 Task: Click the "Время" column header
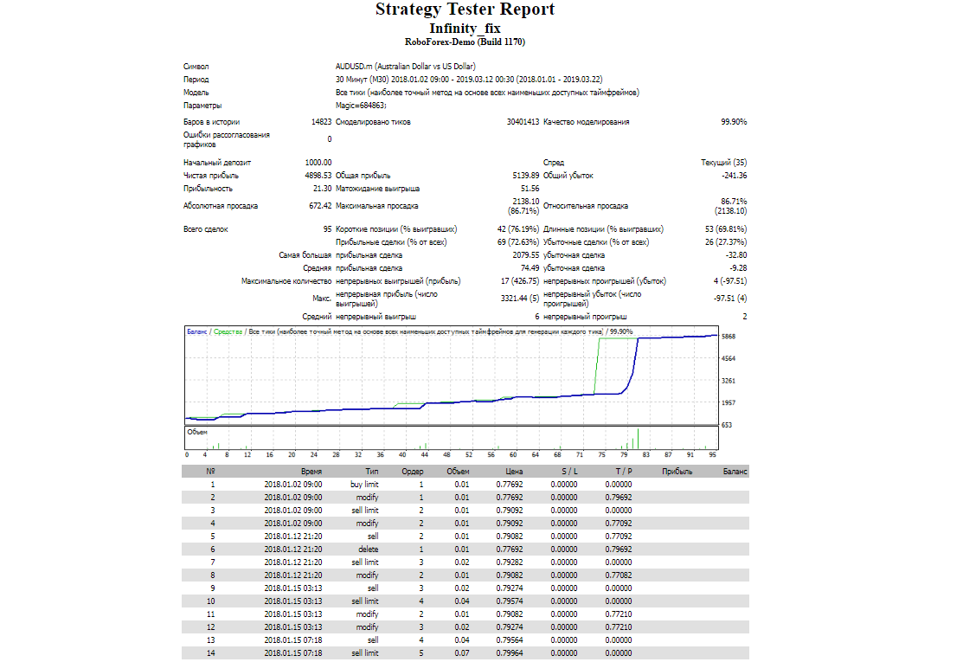tap(311, 472)
